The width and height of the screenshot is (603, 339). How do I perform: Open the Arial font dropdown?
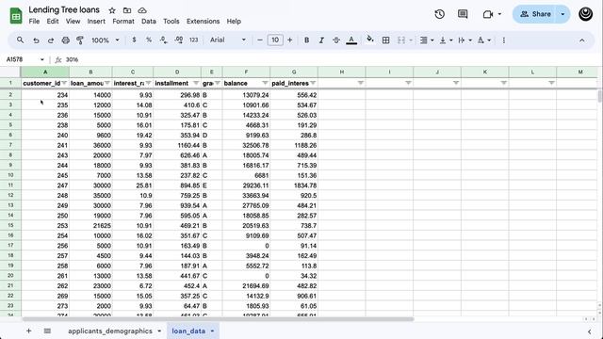click(228, 40)
